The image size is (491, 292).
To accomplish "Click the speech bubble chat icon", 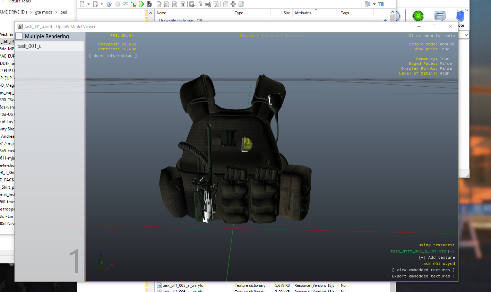I will [440, 16].
